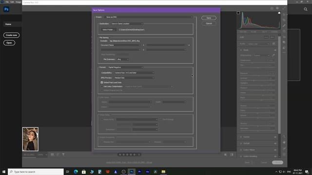The width and height of the screenshot is (312, 175).
Task: Open the JPEG Preview dropdown
Action: click(x=134, y=78)
